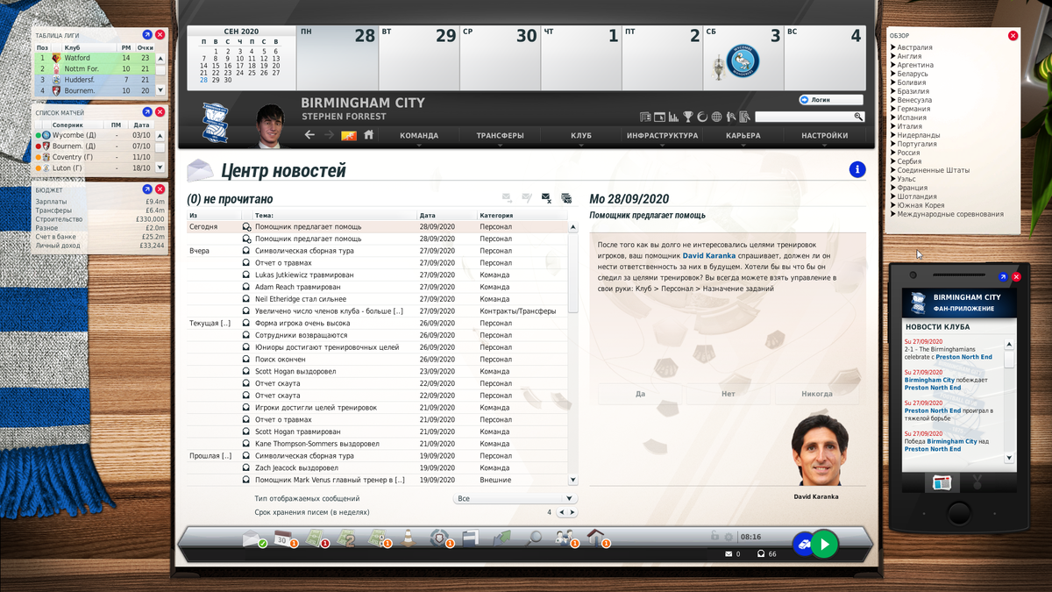
Task: Click the Логин button
Action: [830, 100]
